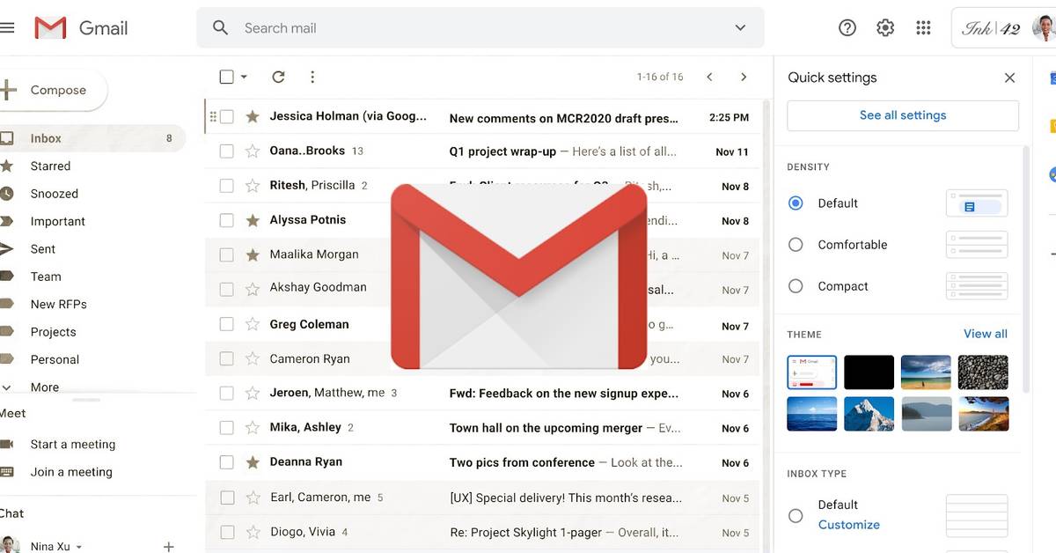Expand the More labels section
The width and height of the screenshot is (1056, 553).
44,387
